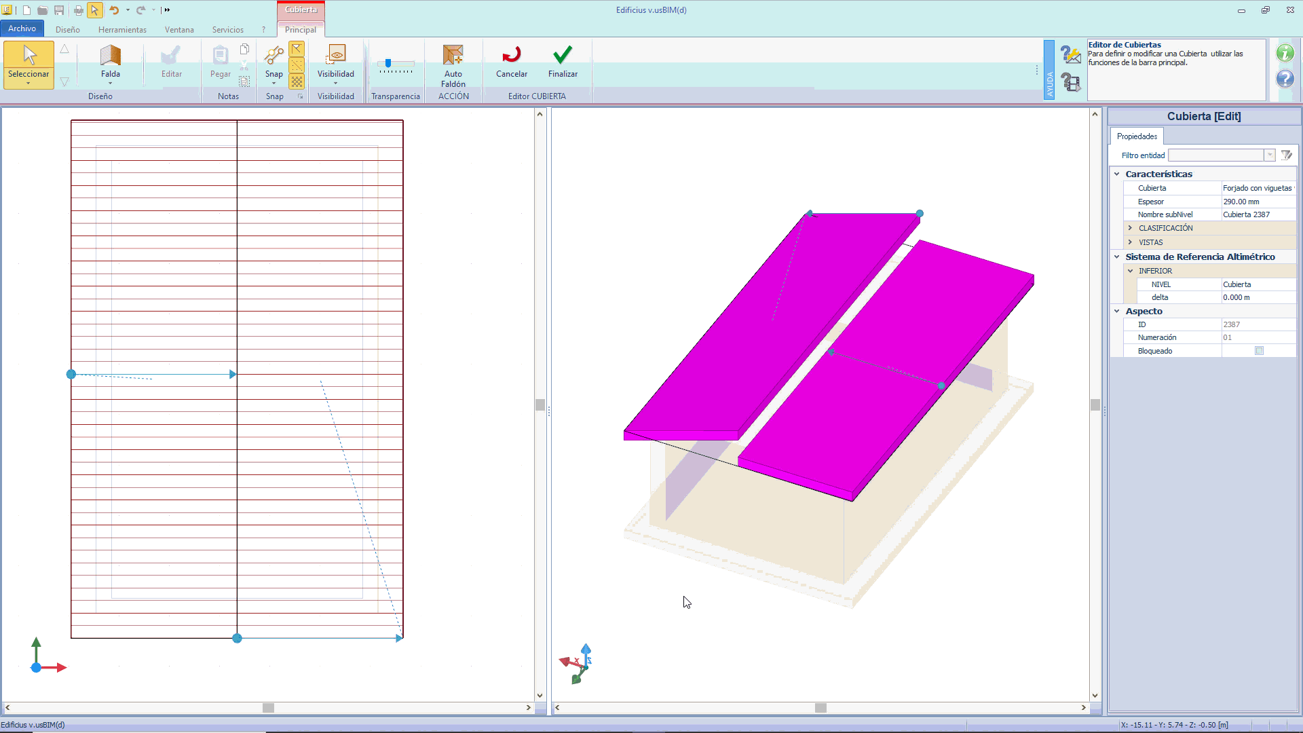Switch to the Diseño ribbon tab
Viewport: 1303px width, 733px height.
click(x=67, y=30)
